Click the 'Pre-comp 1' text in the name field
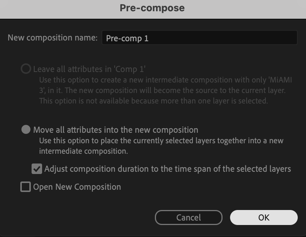The image size is (306, 237). pyautogui.click(x=127, y=38)
